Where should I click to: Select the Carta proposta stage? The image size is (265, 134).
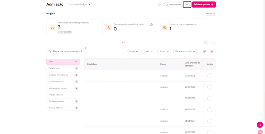tap(63, 68)
